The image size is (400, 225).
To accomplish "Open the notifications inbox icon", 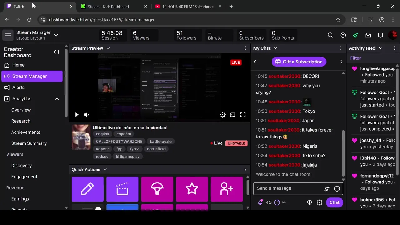I will tap(368, 35).
